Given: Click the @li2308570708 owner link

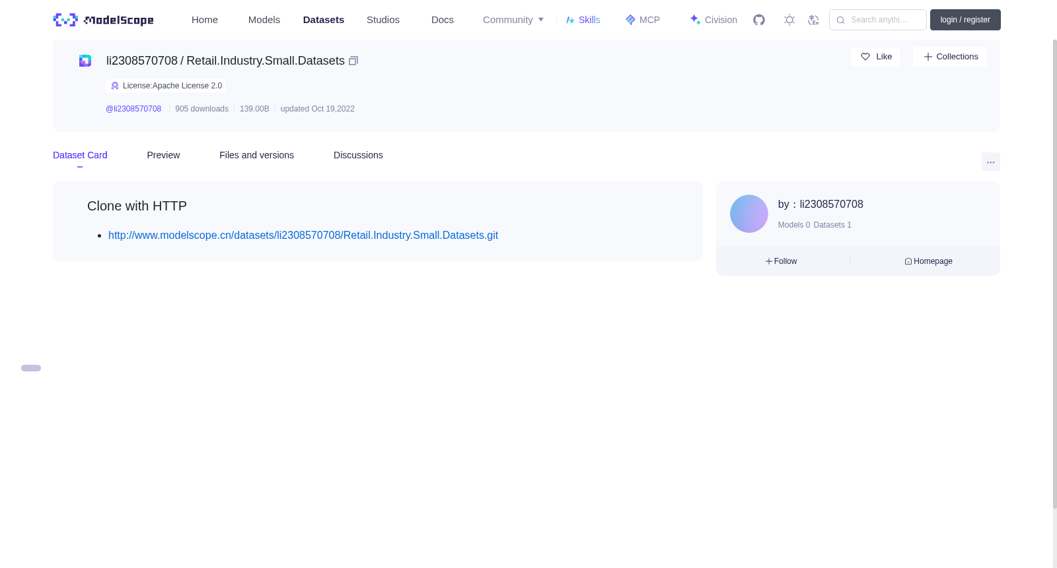Looking at the screenshot, I should click(x=133, y=109).
